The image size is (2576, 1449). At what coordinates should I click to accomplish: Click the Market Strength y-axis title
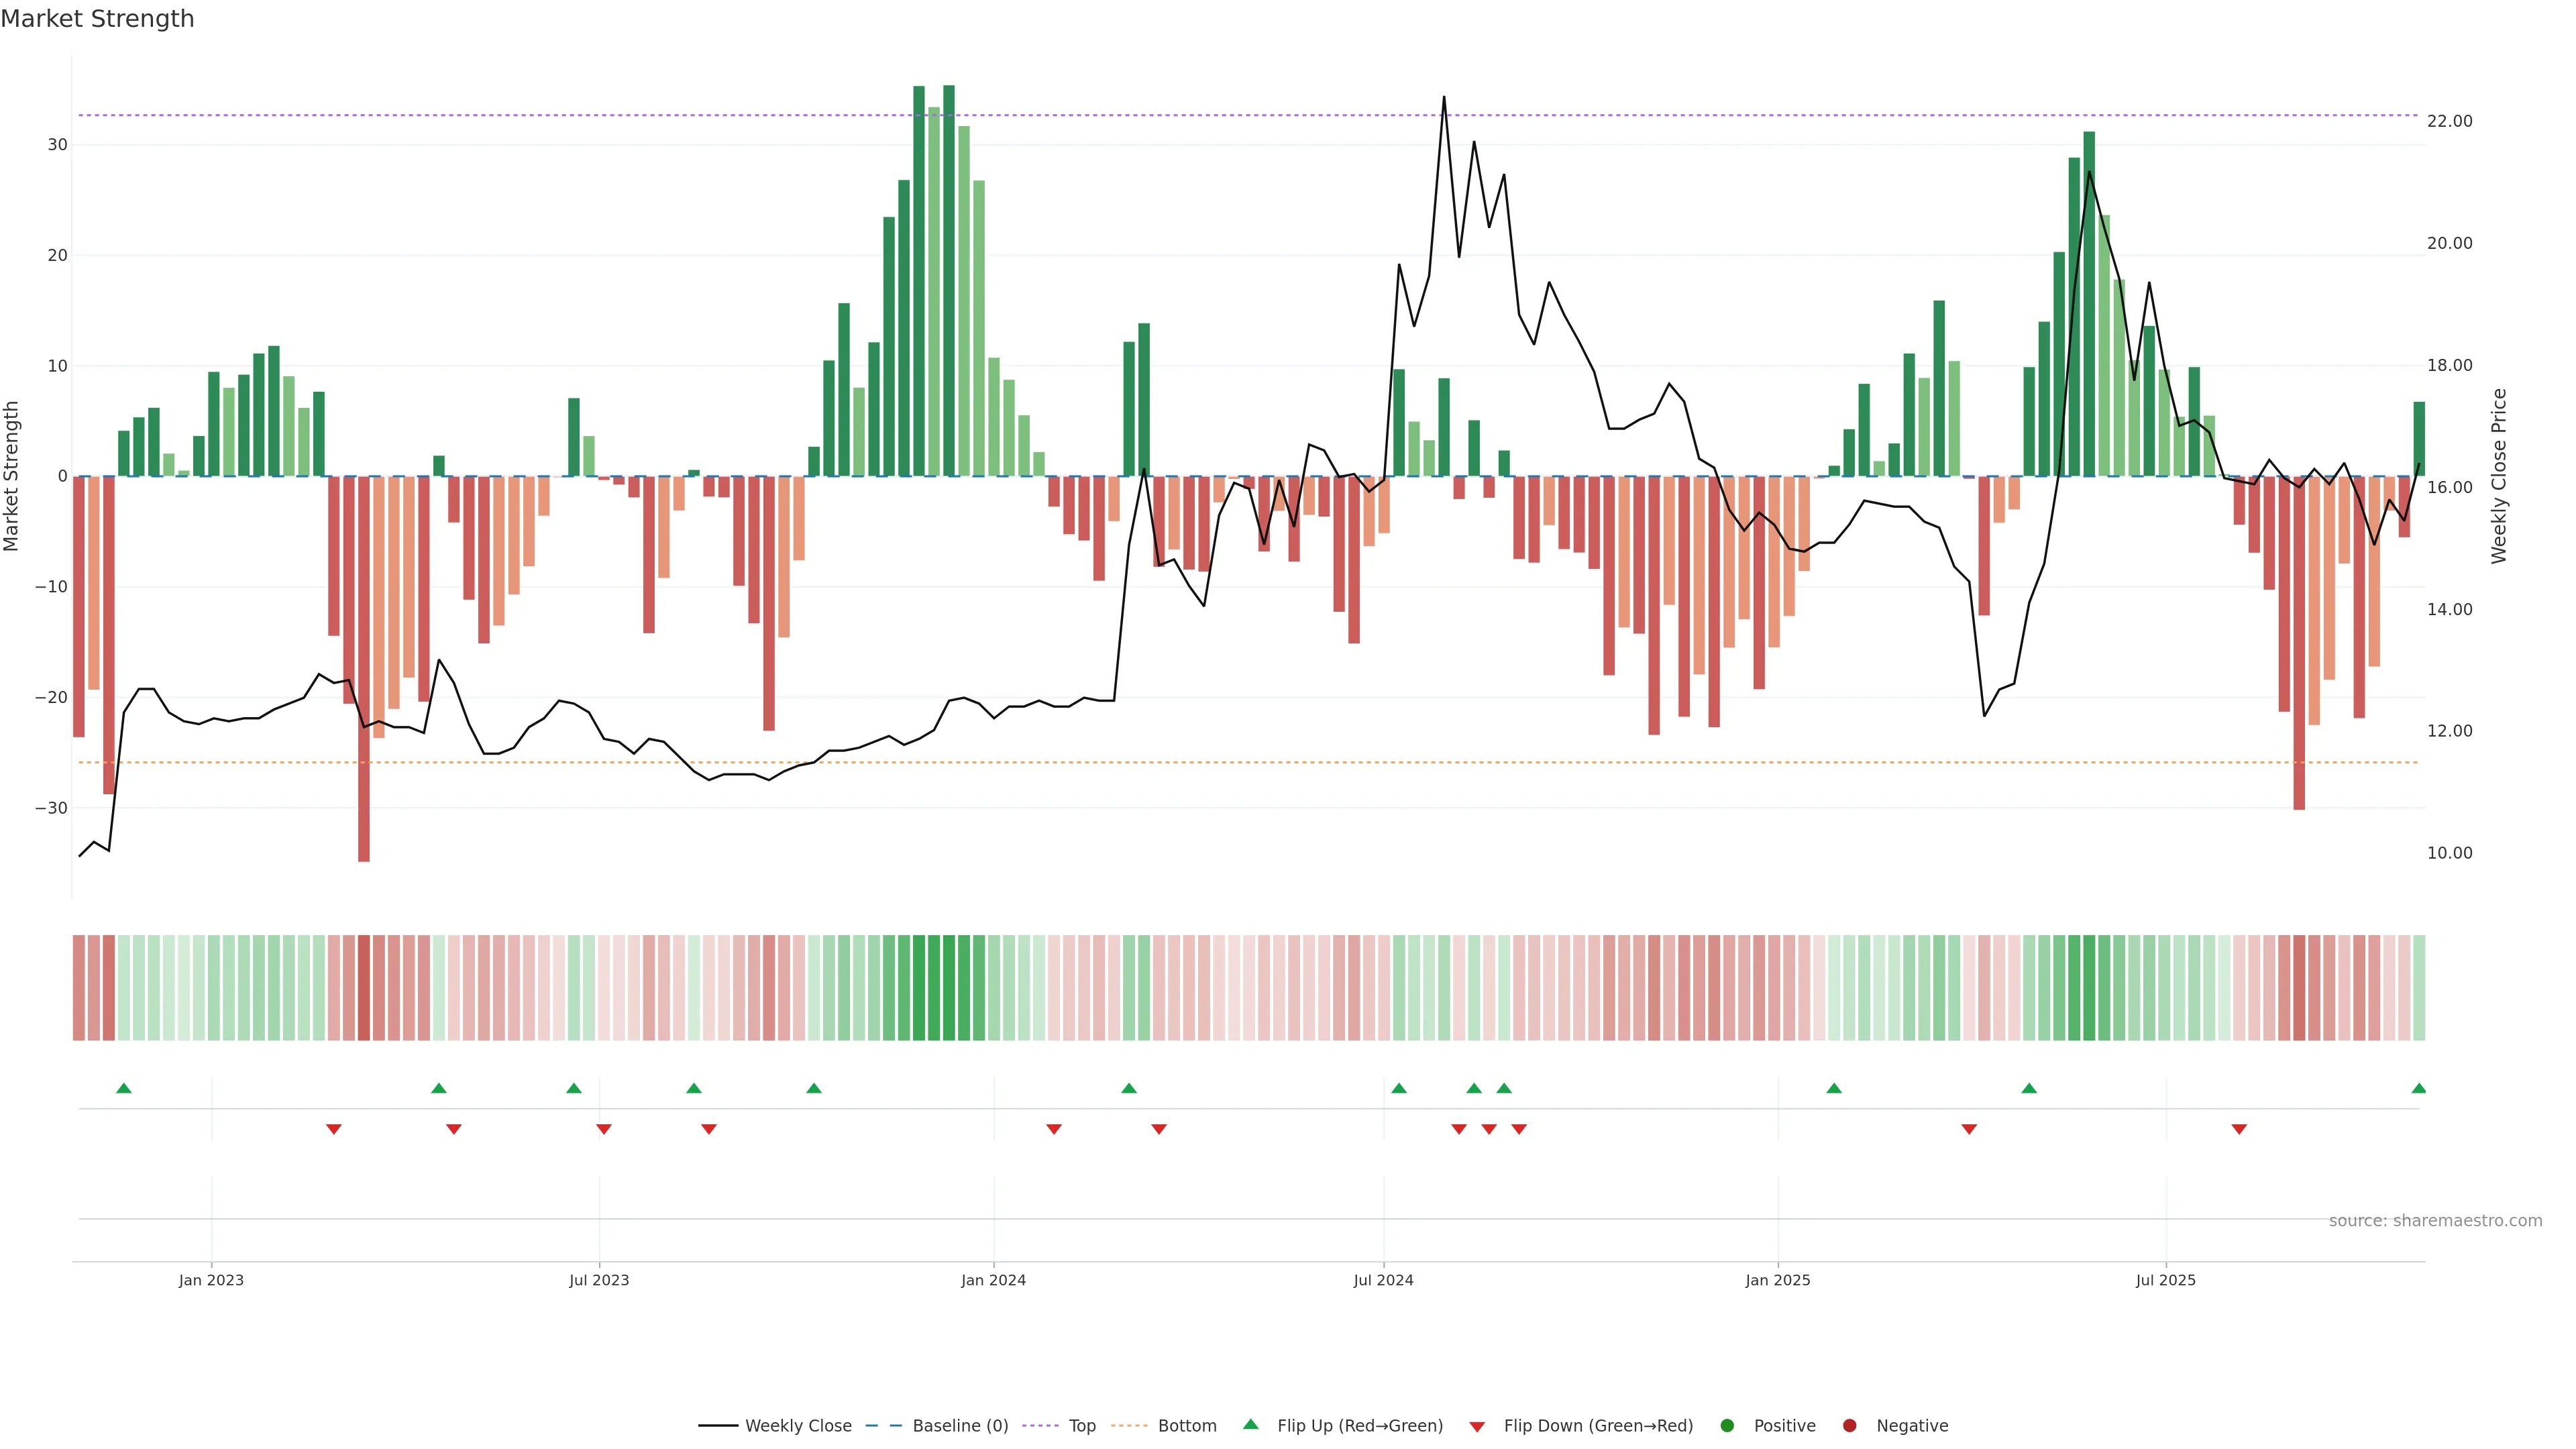pyautogui.click(x=12, y=476)
